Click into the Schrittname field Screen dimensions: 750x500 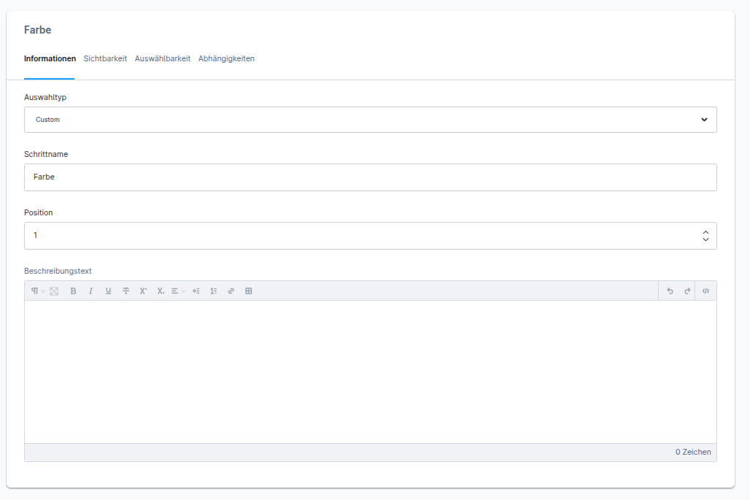click(x=370, y=177)
